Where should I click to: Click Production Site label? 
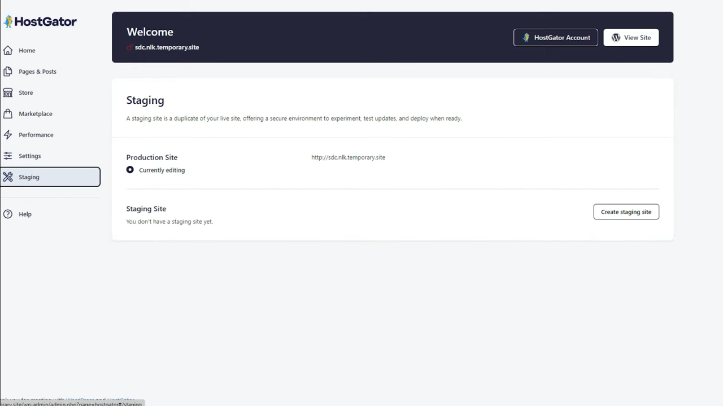click(x=152, y=157)
